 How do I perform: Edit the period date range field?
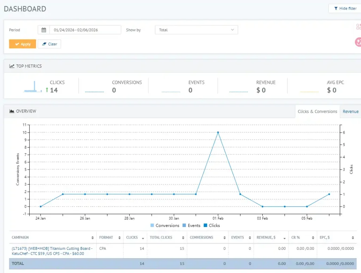coord(85,30)
